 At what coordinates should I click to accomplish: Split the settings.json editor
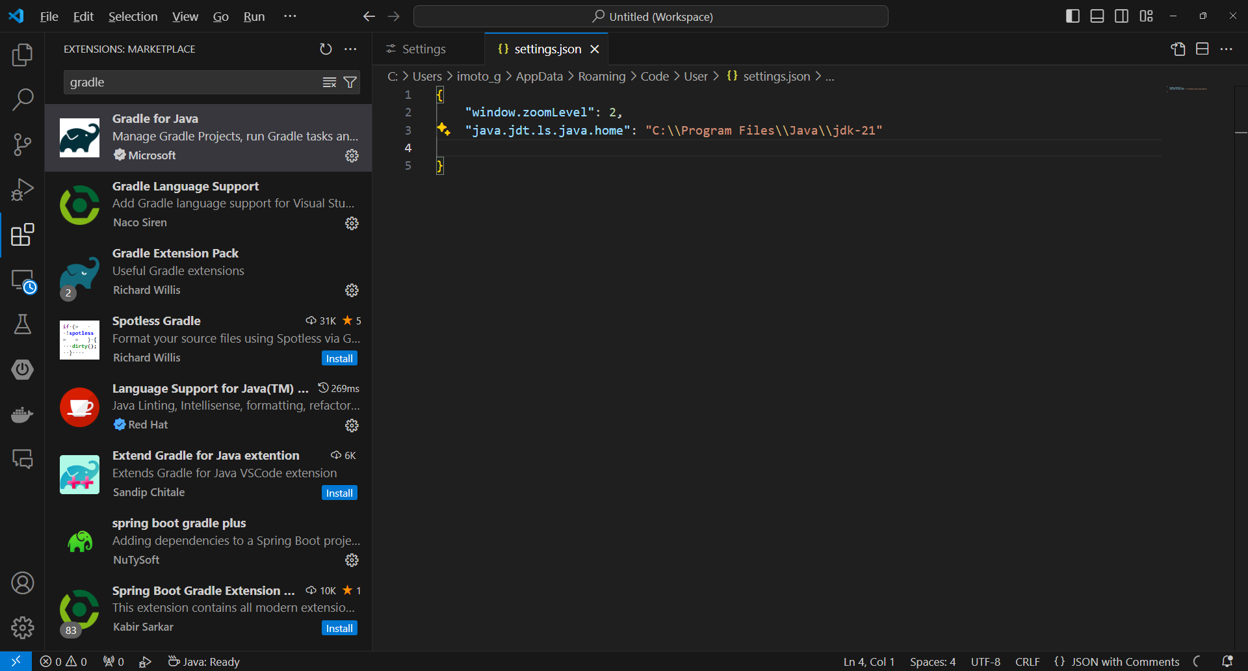[1202, 49]
